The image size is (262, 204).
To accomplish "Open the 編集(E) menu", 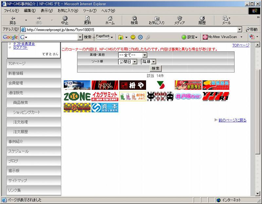I will point(30,10).
